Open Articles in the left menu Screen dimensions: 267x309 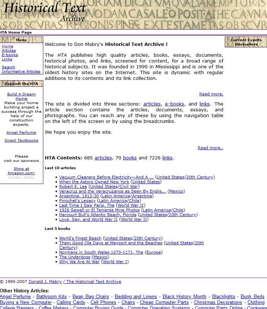(9, 51)
